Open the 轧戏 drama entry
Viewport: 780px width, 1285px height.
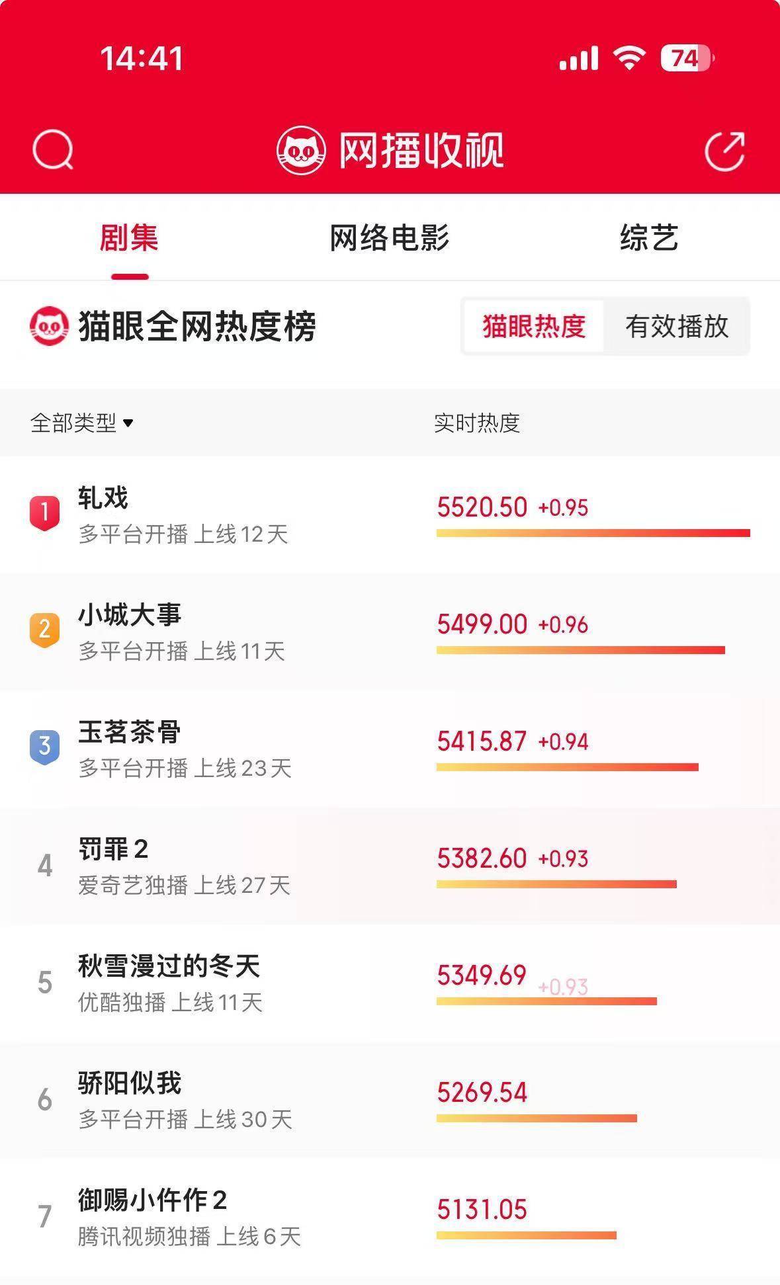point(103,498)
